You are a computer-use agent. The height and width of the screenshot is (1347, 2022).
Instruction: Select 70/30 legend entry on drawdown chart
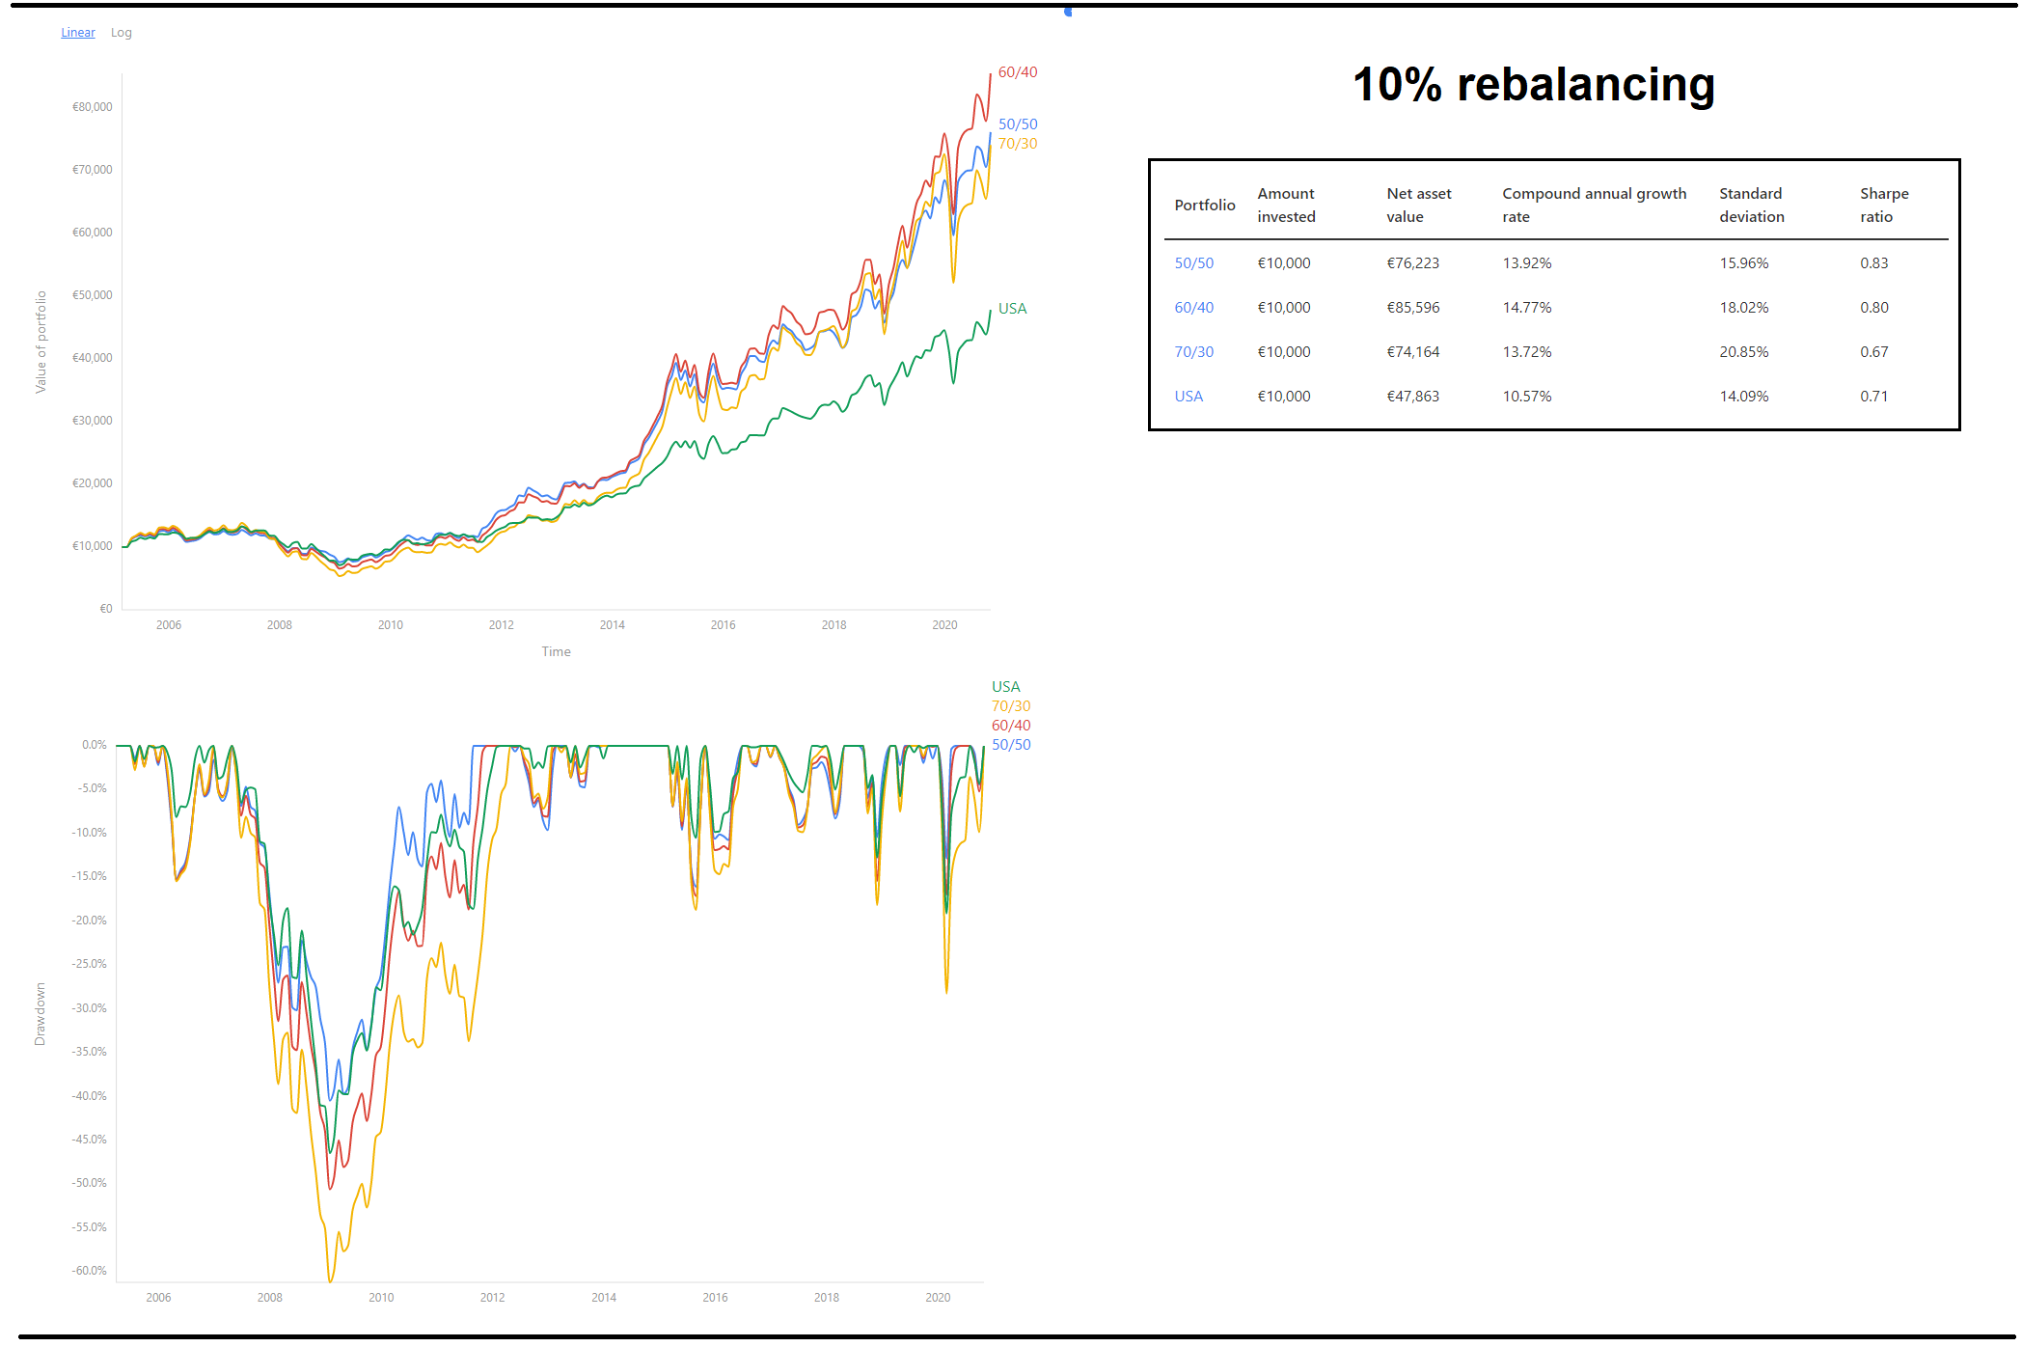[x=1010, y=706]
